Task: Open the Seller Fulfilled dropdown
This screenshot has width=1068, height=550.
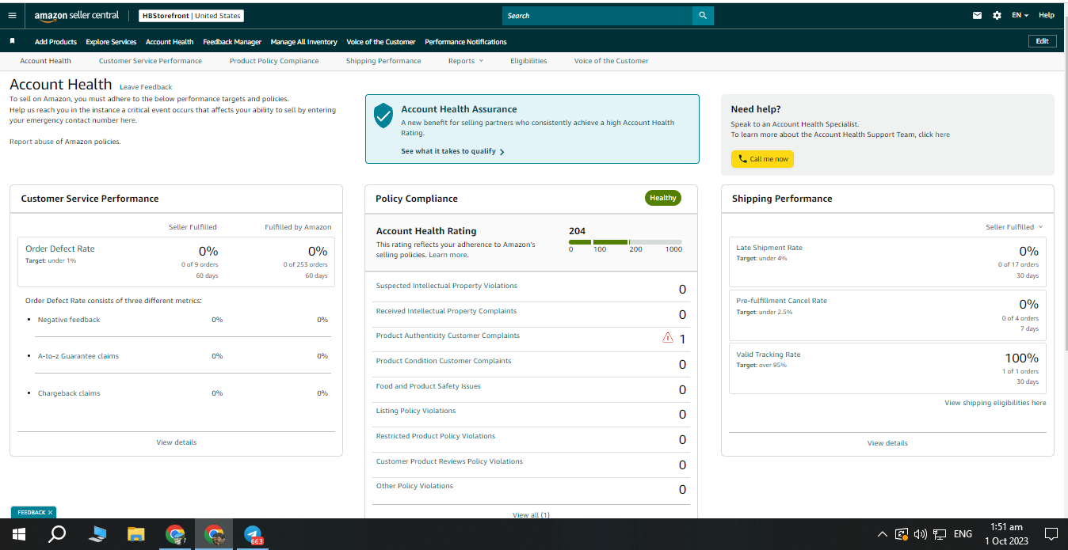Action: pos(1014,227)
